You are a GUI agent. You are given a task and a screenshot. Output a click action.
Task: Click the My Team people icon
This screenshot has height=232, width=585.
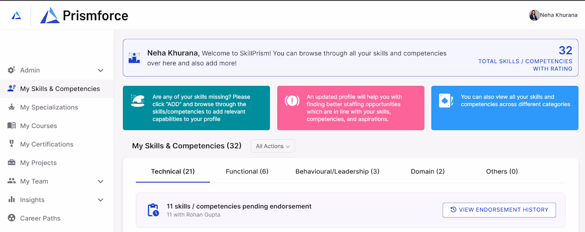point(12,181)
